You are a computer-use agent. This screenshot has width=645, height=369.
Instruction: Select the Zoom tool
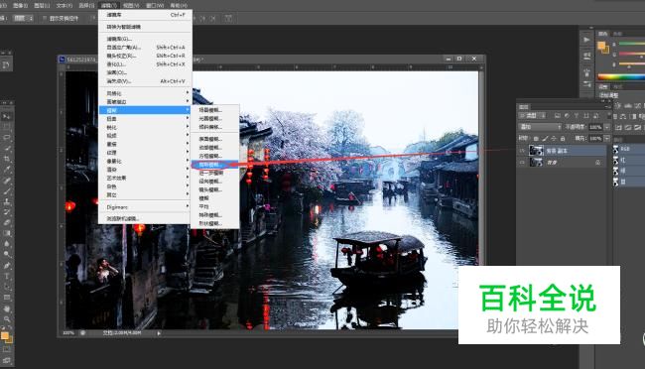click(x=7, y=319)
